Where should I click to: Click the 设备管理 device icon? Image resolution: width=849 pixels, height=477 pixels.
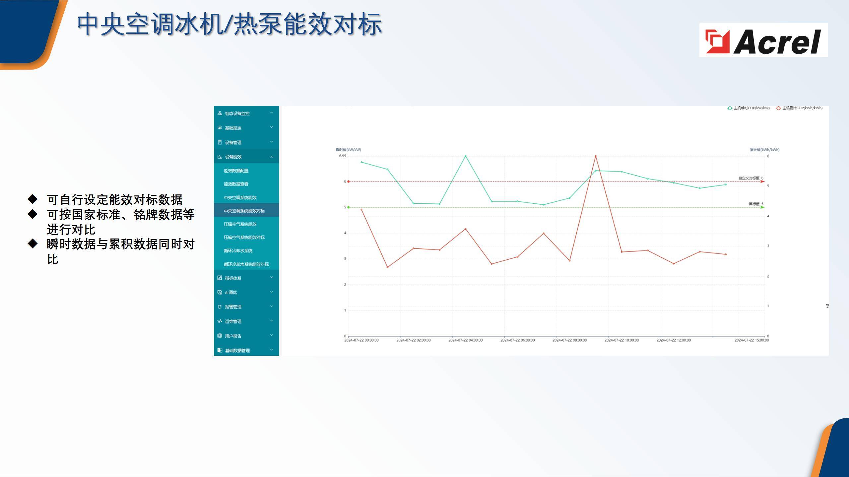[220, 142]
